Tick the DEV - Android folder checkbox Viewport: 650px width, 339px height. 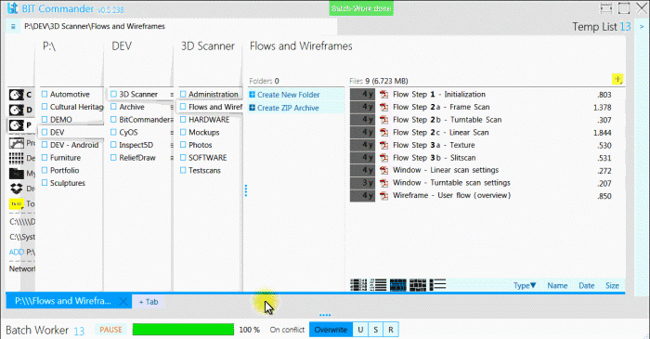45,145
